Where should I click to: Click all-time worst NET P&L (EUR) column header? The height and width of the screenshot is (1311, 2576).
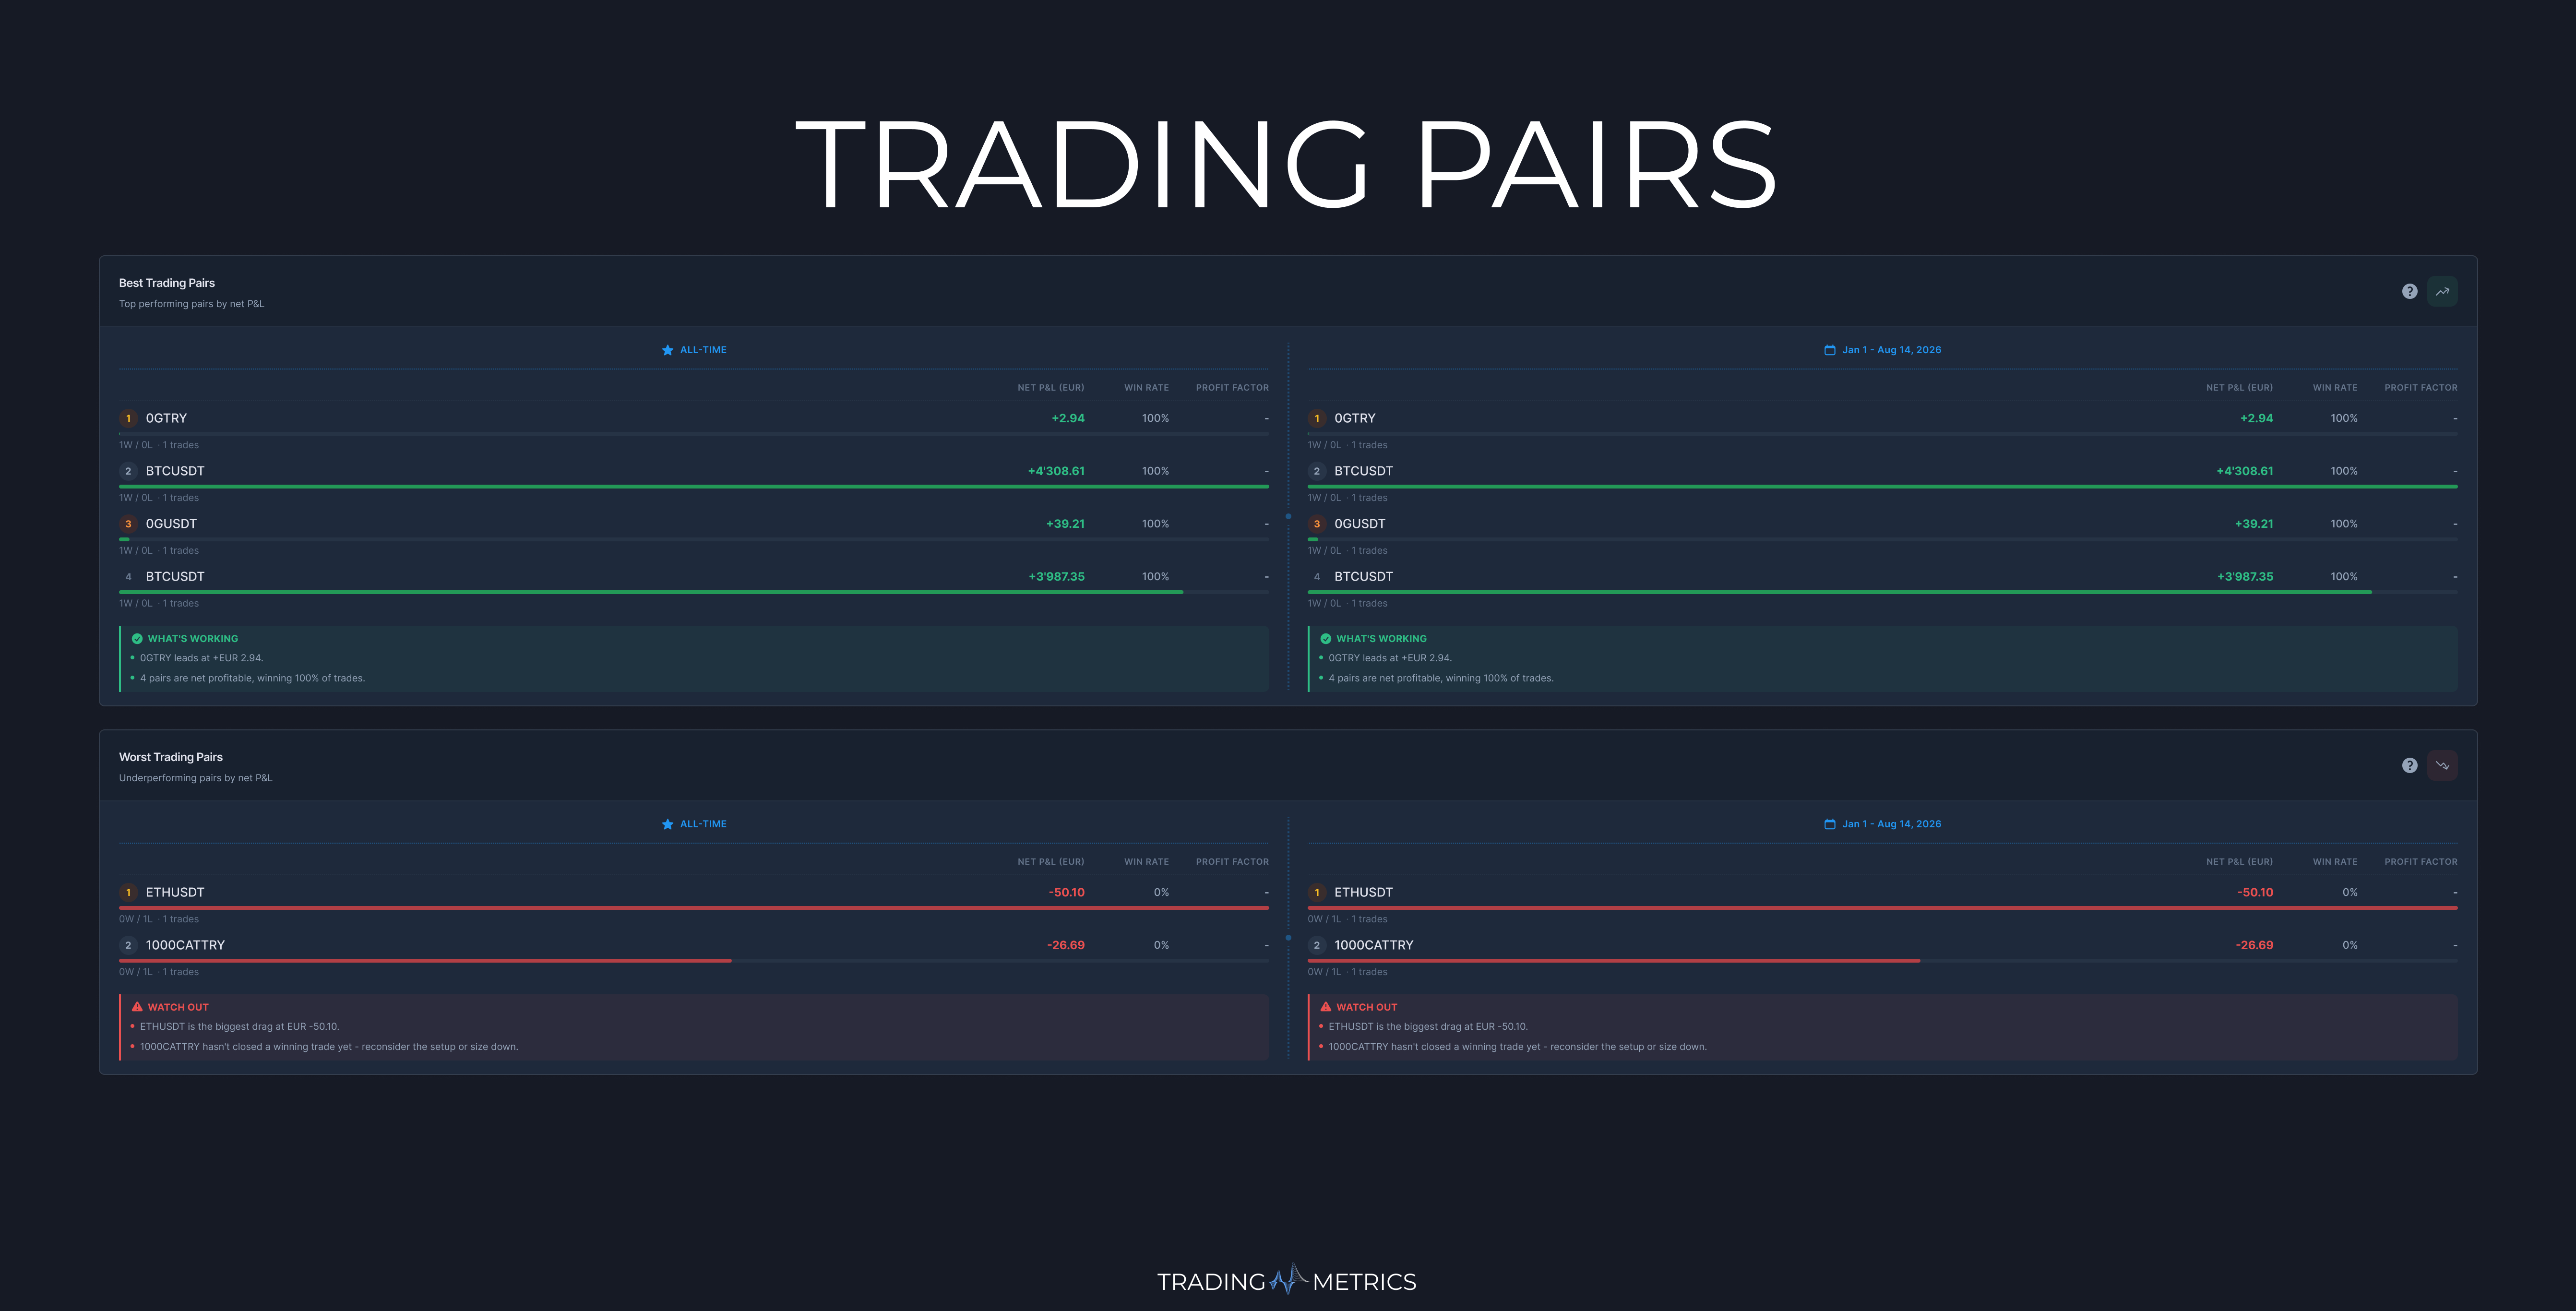point(1050,862)
